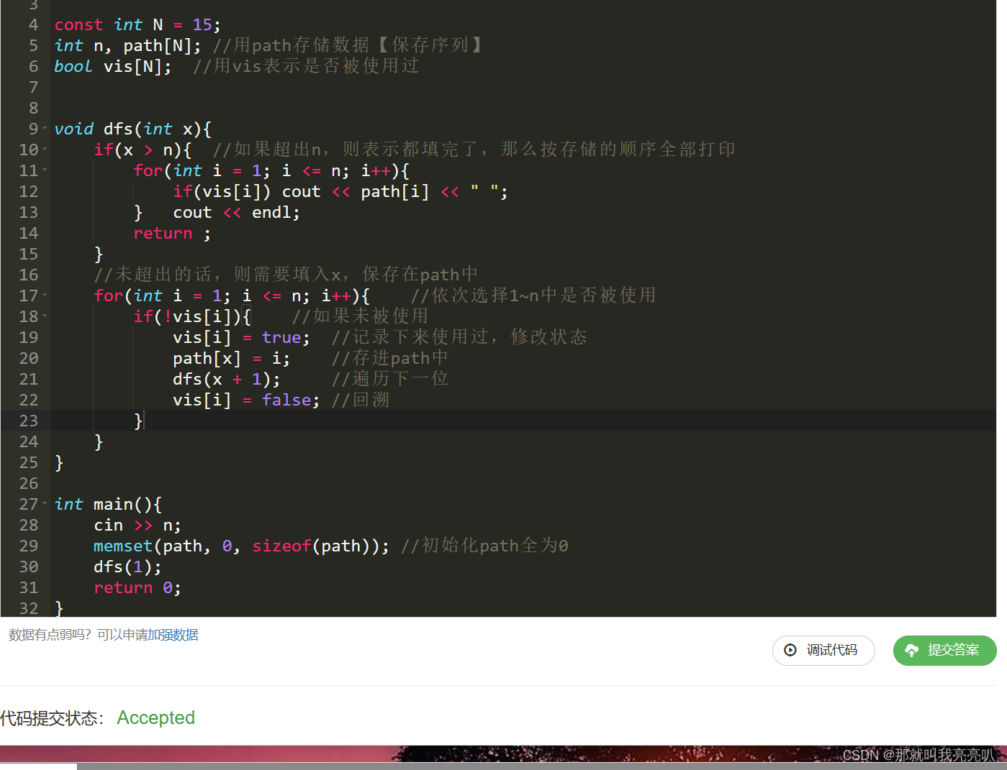Click the 'vis[i] = true;' statement

pos(241,337)
